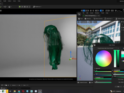
Task: Pick a hue on the color wheel
Action: (104, 59)
